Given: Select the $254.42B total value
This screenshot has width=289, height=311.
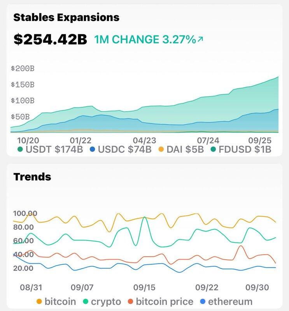Looking at the screenshot, I should [50, 39].
